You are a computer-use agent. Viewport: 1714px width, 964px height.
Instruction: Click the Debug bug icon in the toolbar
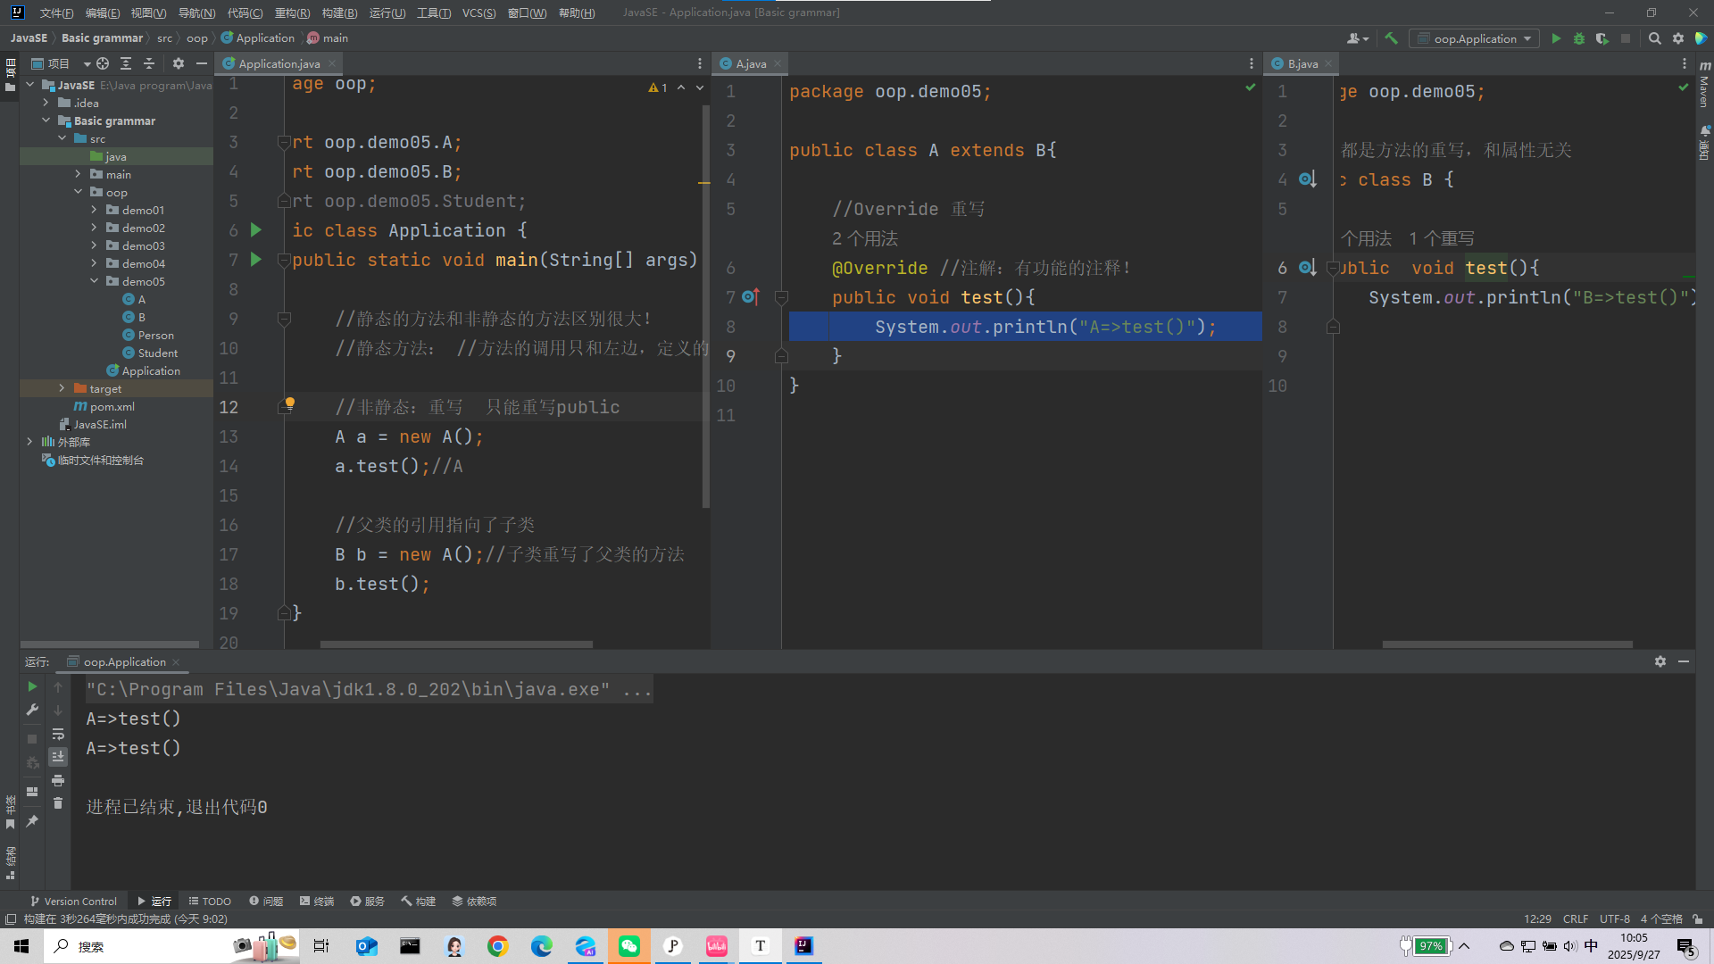click(x=1578, y=38)
